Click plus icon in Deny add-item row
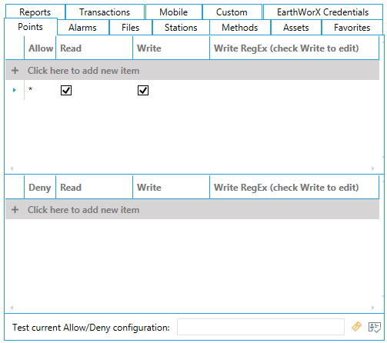The height and width of the screenshot is (343, 387). [15, 210]
